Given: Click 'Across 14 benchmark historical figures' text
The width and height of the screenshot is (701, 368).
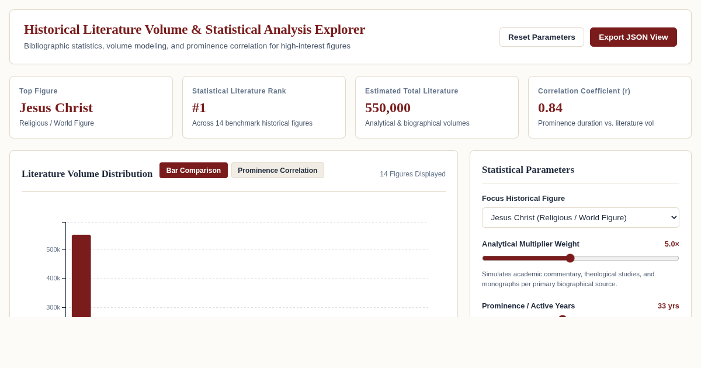Looking at the screenshot, I should (252, 123).
